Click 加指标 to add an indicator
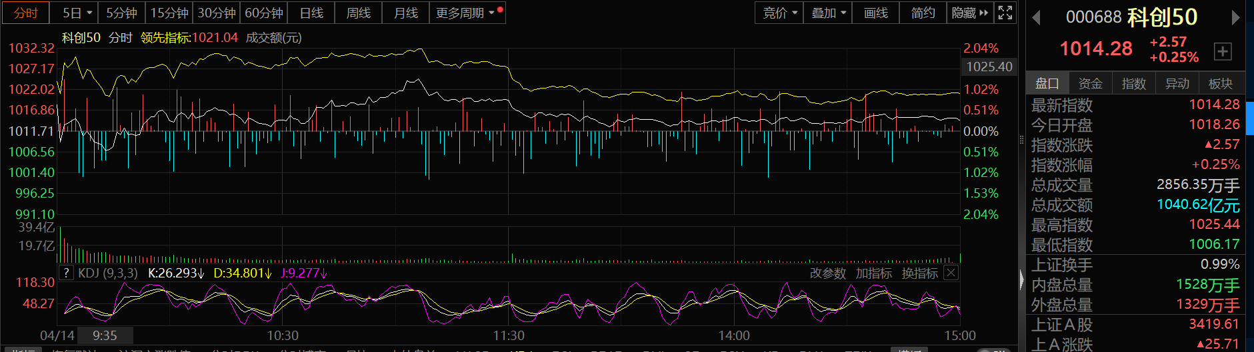Image resolution: width=1254 pixels, height=352 pixels. point(873,273)
